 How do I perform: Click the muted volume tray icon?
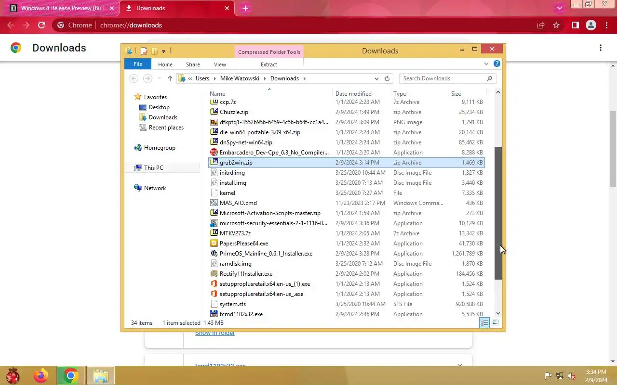pos(572,376)
